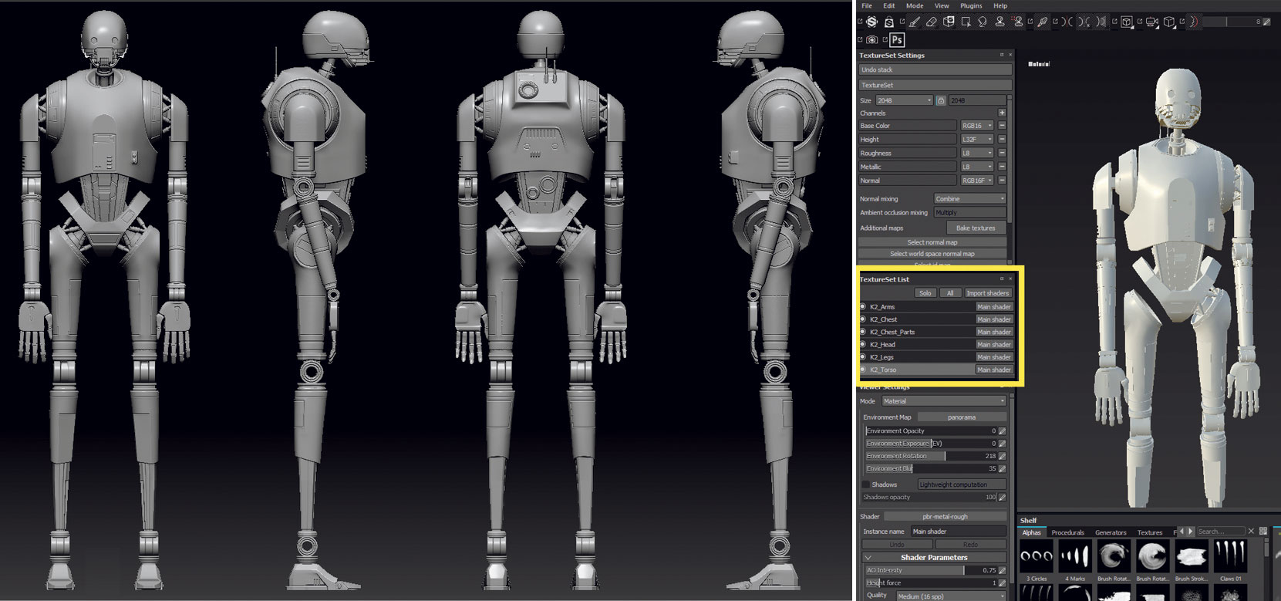Open Substance Share bag icon
The height and width of the screenshot is (601, 1281).
click(889, 22)
